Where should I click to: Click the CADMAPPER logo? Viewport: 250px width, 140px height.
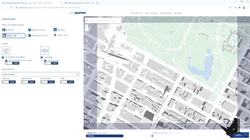coord(77,13)
